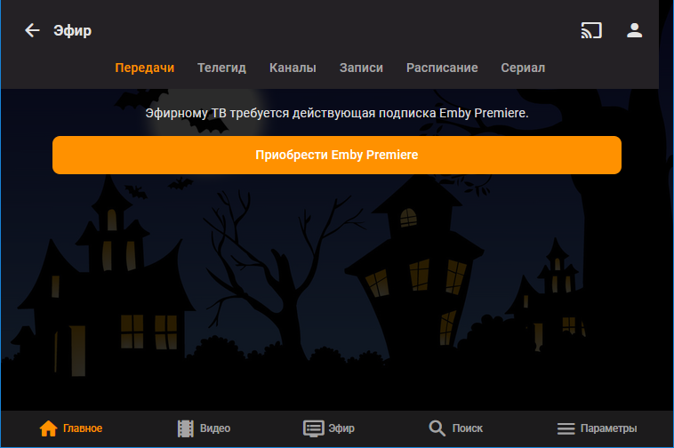
Task: Select the Передачи tab
Action: click(144, 68)
